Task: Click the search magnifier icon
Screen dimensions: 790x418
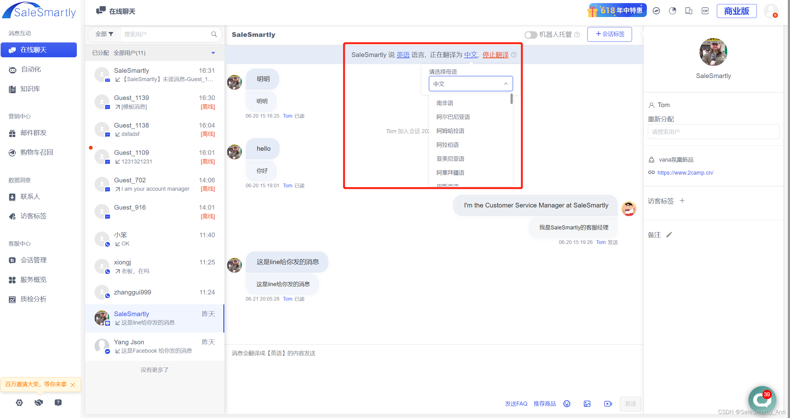Action: pos(214,34)
